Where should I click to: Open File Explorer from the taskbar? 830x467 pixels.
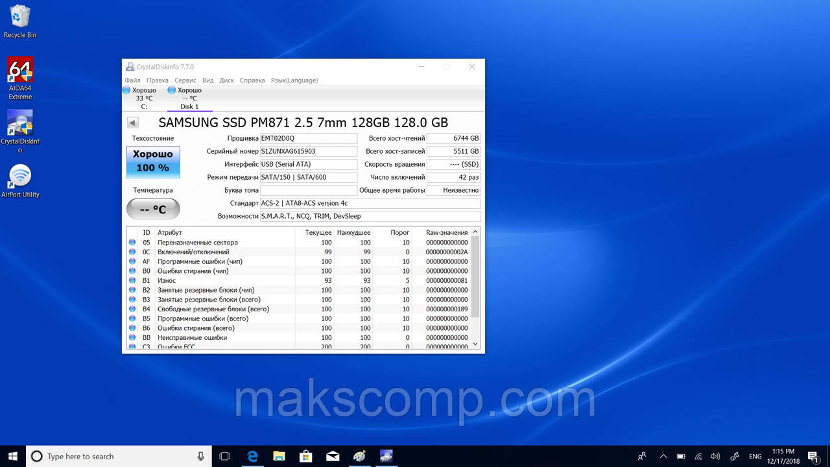click(x=279, y=456)
